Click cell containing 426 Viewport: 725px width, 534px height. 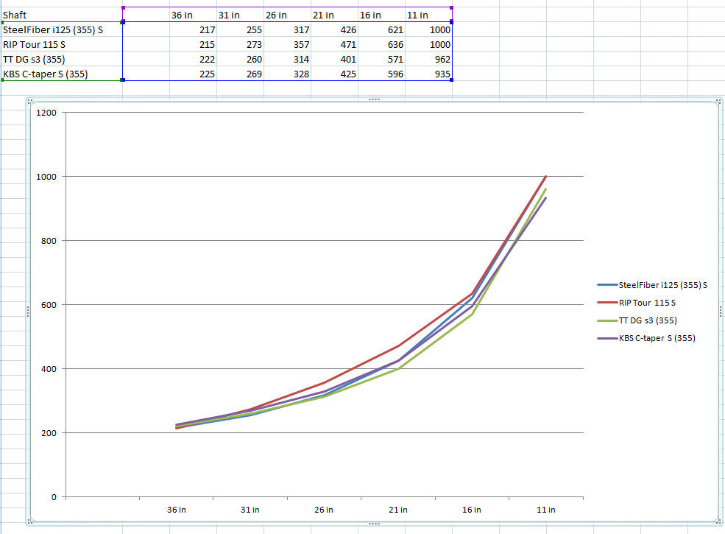pos(335,29)
